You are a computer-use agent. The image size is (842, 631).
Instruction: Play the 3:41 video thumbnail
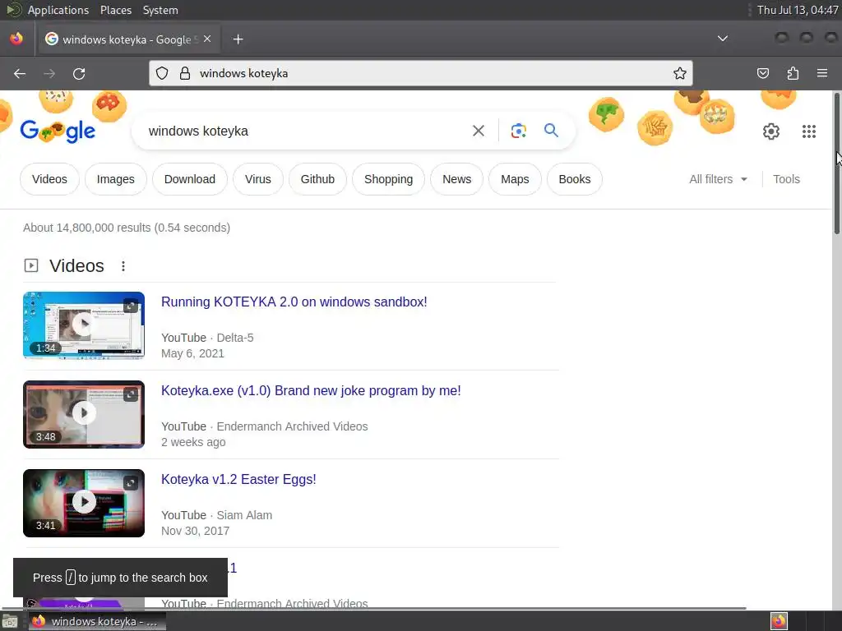click(84, 503)
